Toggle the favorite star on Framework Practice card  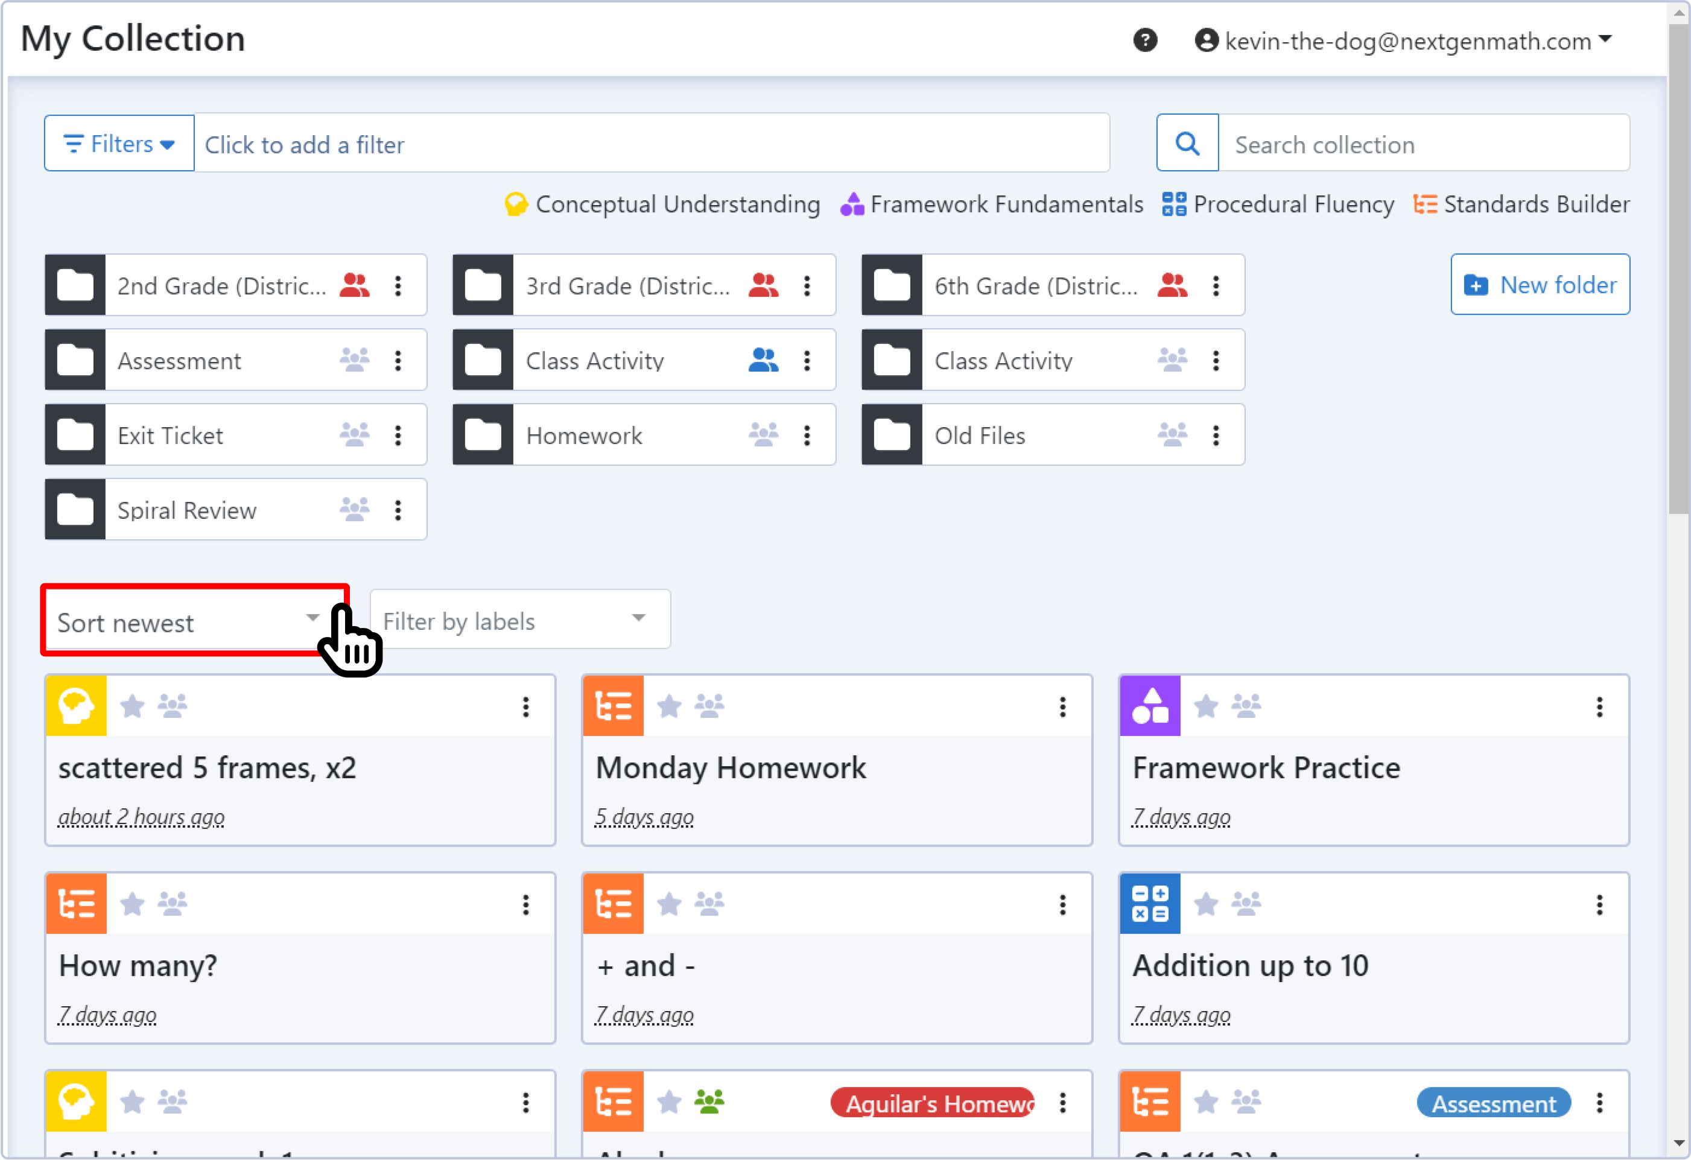click(x=1207, y=706)
